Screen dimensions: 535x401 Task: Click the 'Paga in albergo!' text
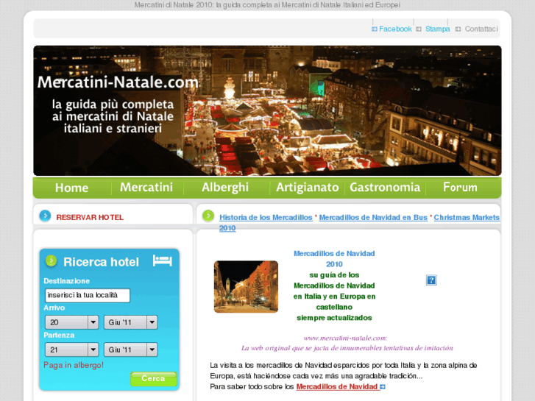[x=74, y=365]
